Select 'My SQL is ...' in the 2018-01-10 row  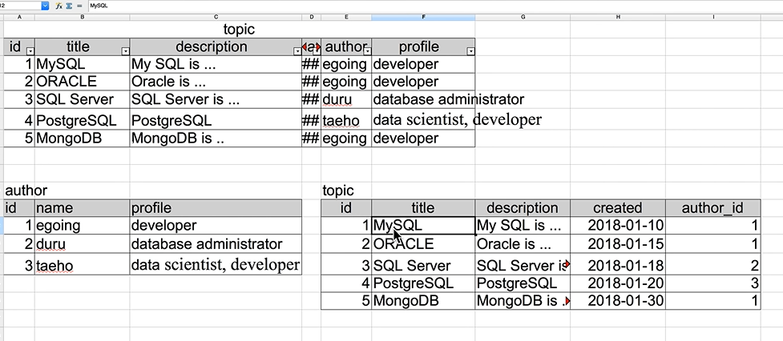pos(523,226)
